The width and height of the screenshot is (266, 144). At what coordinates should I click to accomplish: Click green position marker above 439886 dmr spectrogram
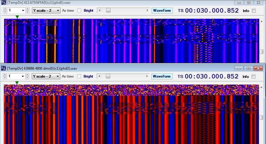click(17, 83)
